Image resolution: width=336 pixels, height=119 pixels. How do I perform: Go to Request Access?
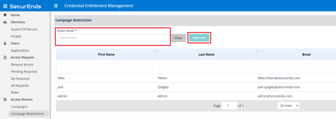coord(22,64)
